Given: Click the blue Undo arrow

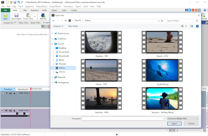Looking at the screenshot, I should [x=19, y=2].
